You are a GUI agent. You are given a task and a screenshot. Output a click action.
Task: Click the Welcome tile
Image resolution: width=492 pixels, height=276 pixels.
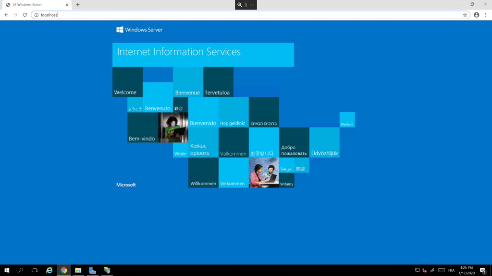pos(127,82)
